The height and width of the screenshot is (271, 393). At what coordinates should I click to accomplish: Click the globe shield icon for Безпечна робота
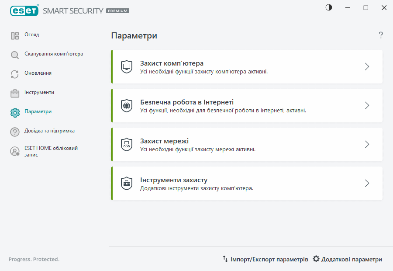(127, 105)
